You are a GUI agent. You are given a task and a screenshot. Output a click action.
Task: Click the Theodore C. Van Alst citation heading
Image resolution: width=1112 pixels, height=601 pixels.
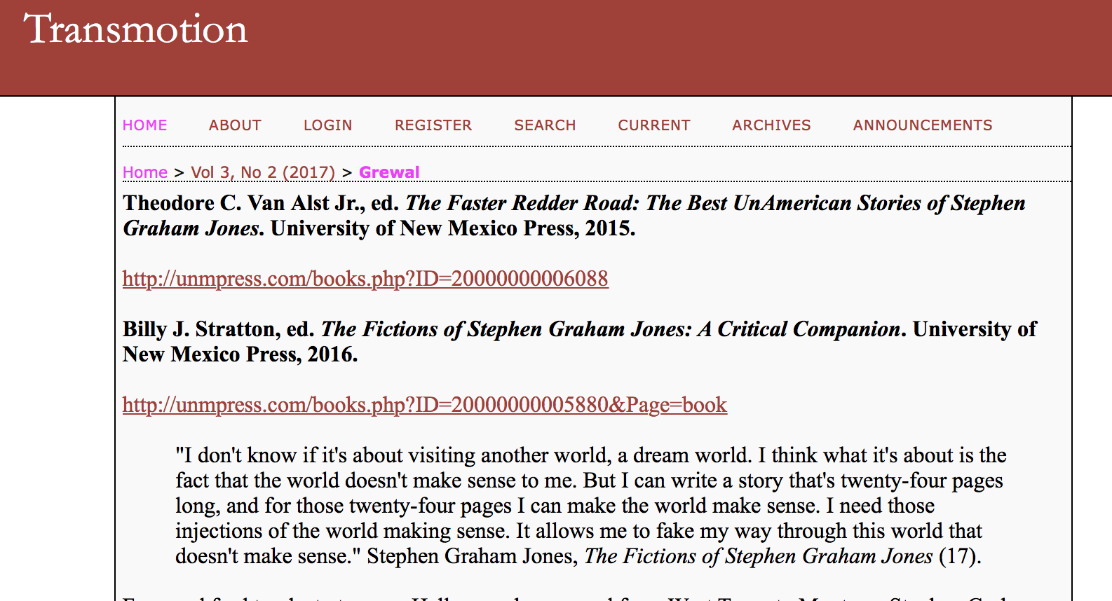point(259,203)
